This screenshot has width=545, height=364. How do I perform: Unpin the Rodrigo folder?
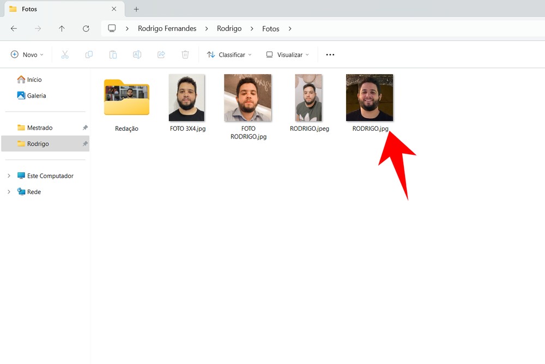(x=84, y=143)
